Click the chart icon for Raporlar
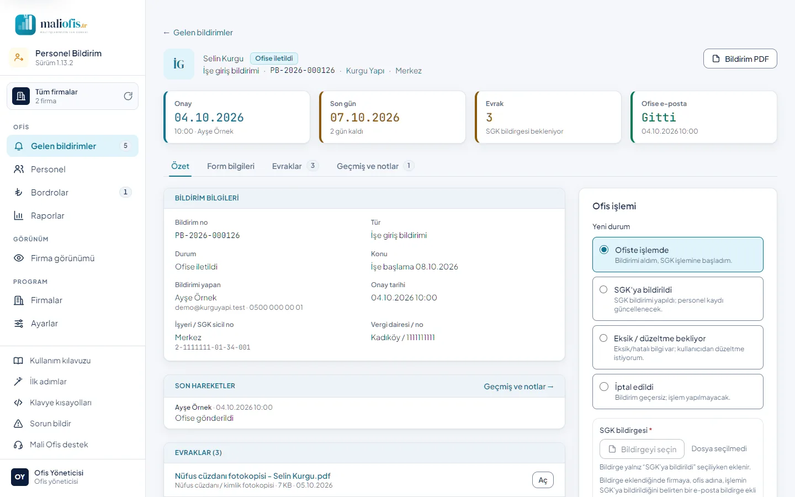Screen dimensions: 795x497 [19, 216]
